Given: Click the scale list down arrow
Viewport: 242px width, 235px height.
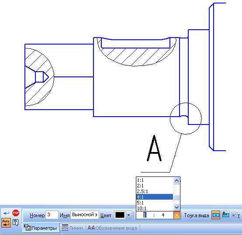Looking at the screenshot, I should [x=177, y=207].
